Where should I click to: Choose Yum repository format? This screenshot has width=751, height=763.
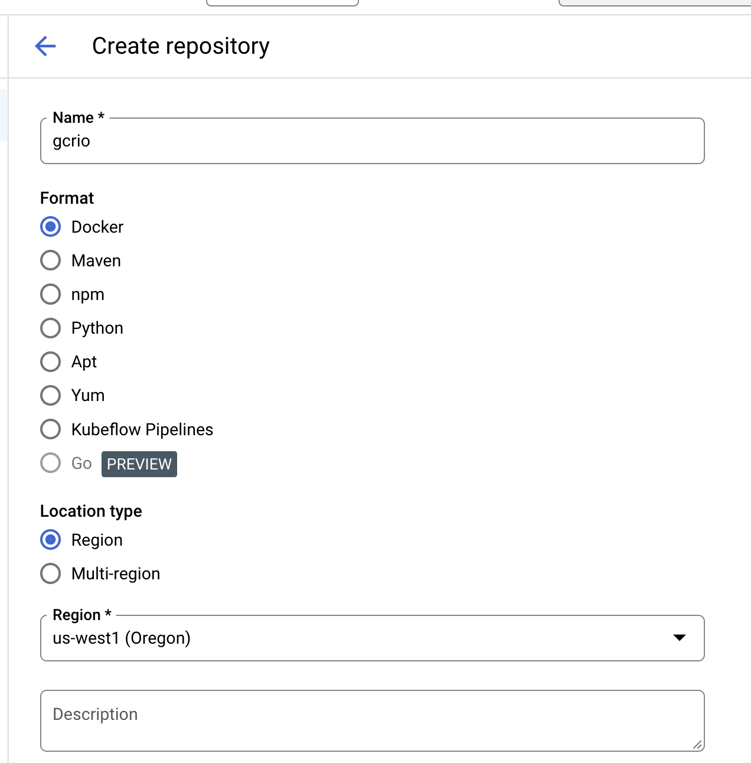click(51, 395)
